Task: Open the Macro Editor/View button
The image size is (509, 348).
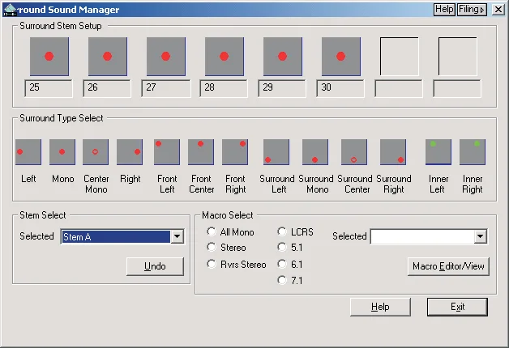Action: 448,266
